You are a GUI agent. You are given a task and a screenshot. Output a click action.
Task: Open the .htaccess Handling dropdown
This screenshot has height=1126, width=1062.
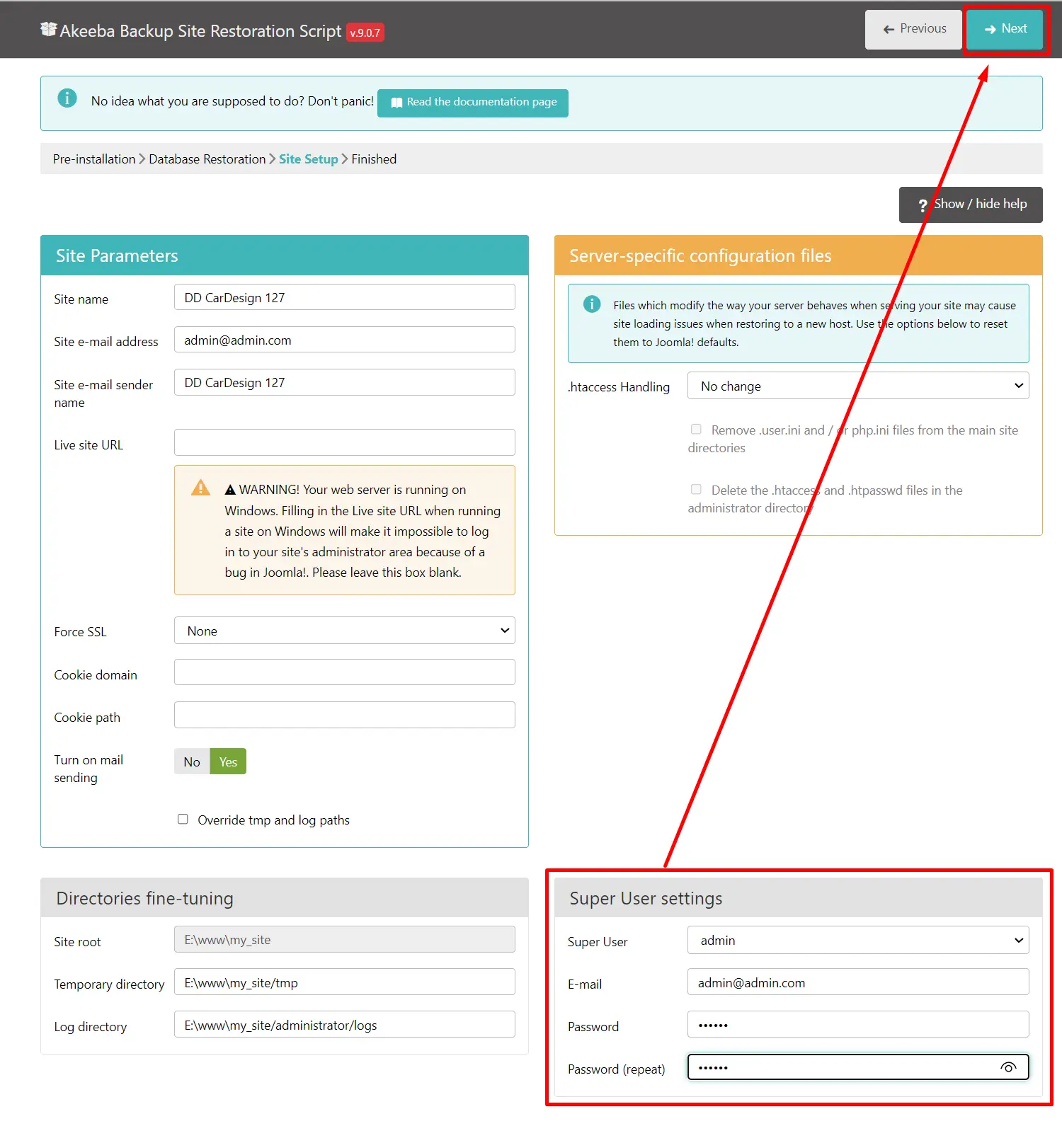point(858,386)
